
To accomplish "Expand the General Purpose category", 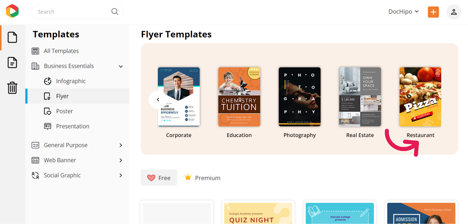I will [x=121, y=145].
